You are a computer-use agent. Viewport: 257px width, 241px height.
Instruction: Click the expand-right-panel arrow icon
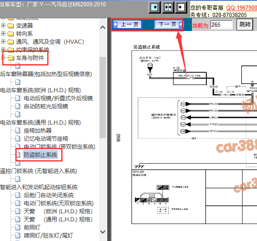click(x=154, y=7)
